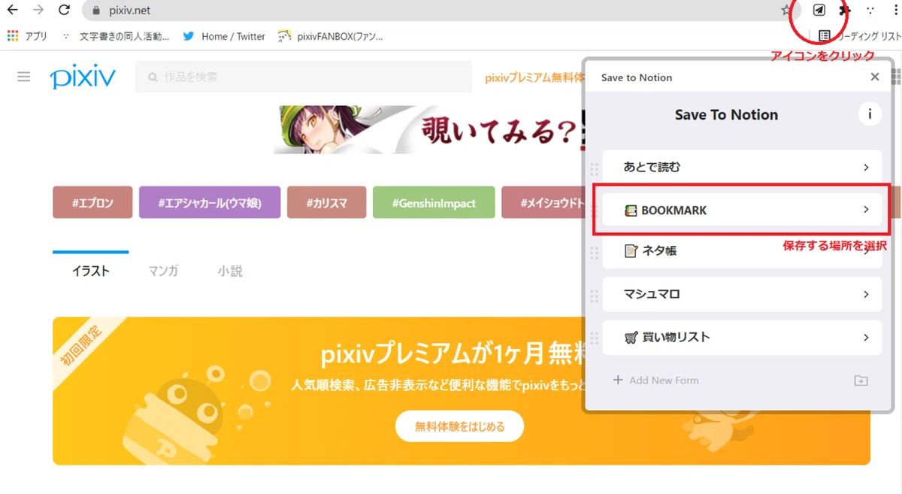Expand the 買い物リスト chevron
The height and width of the screenshot is (494, 902).
point(866,338)
